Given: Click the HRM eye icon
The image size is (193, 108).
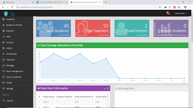Looking at the screenshot, I should tap(3, 36).
